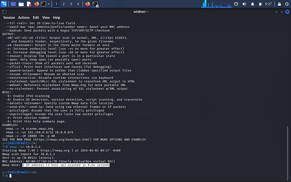The height and width of the screenshot is (182, 291).
Task: Click the terminal window icon in the title bar
Action: [4, 12]
